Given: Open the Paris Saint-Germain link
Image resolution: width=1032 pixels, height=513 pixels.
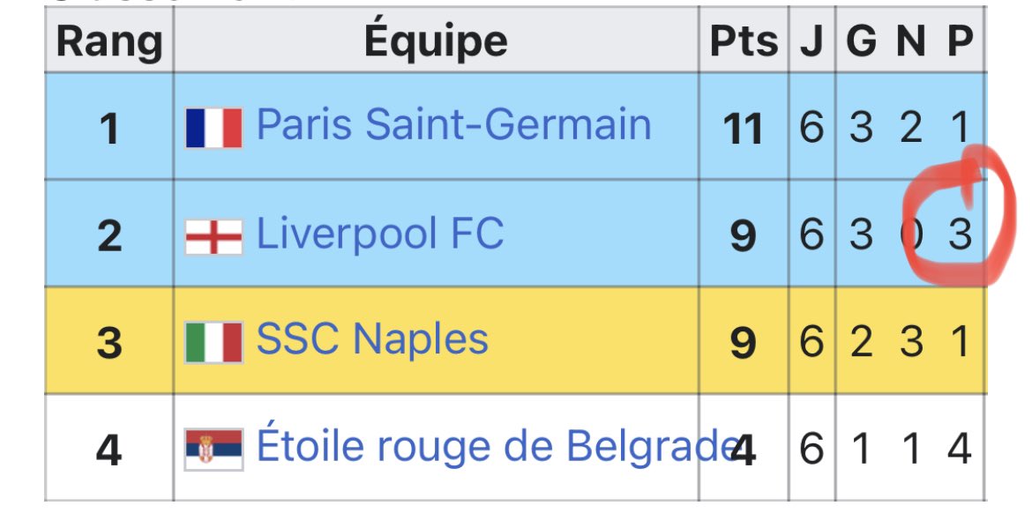Looking at the screenshot, I should (x=453, y=124).
